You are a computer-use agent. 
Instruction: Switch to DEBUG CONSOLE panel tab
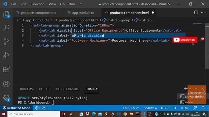[x=68, y=89]
